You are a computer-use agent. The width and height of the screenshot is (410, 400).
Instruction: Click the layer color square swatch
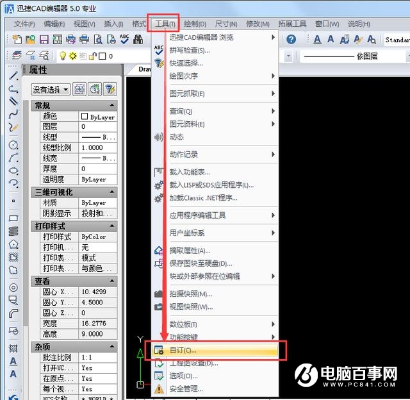[102, 56]
